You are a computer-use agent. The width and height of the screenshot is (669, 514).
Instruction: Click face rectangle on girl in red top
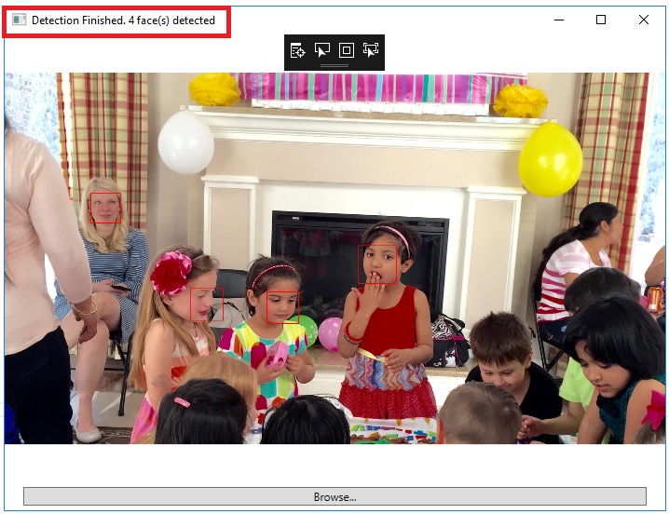(377, 264)
